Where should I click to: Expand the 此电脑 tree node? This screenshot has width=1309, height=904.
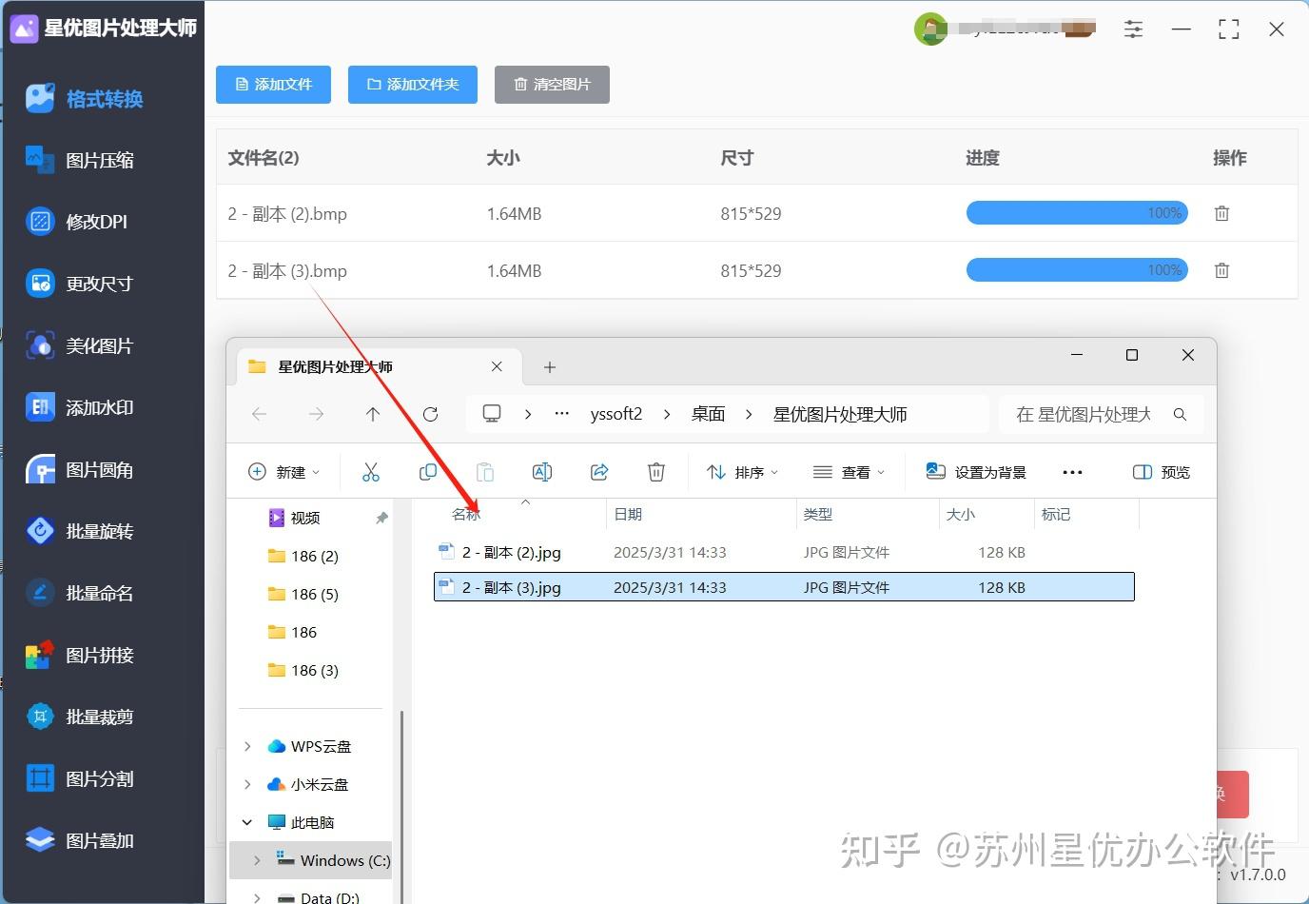[x=247, y=821]
